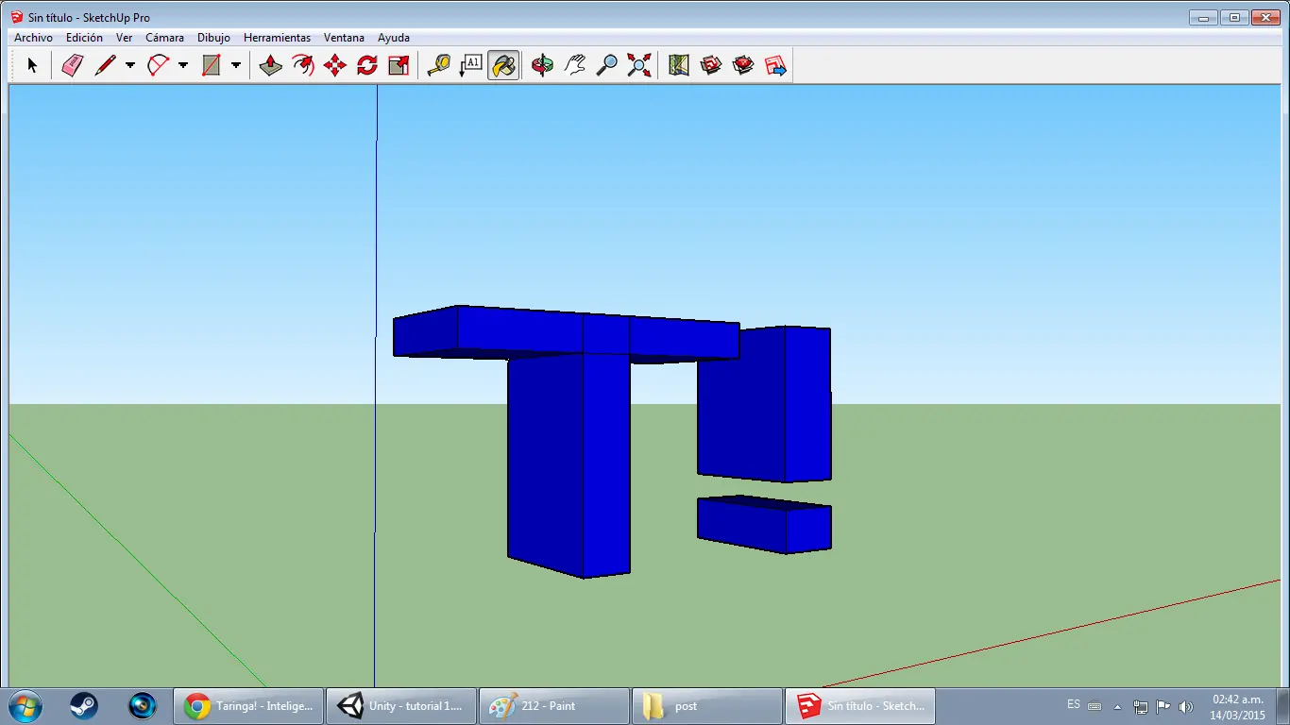1290x725 pixels.
Task: Open the Edición menu
Action: point(84,38)
